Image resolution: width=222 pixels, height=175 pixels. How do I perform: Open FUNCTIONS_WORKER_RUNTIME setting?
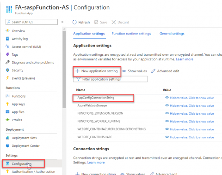[x=99, y=121]
